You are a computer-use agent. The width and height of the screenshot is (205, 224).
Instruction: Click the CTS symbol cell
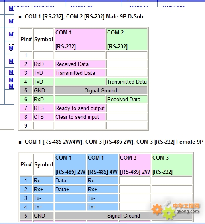43,117
